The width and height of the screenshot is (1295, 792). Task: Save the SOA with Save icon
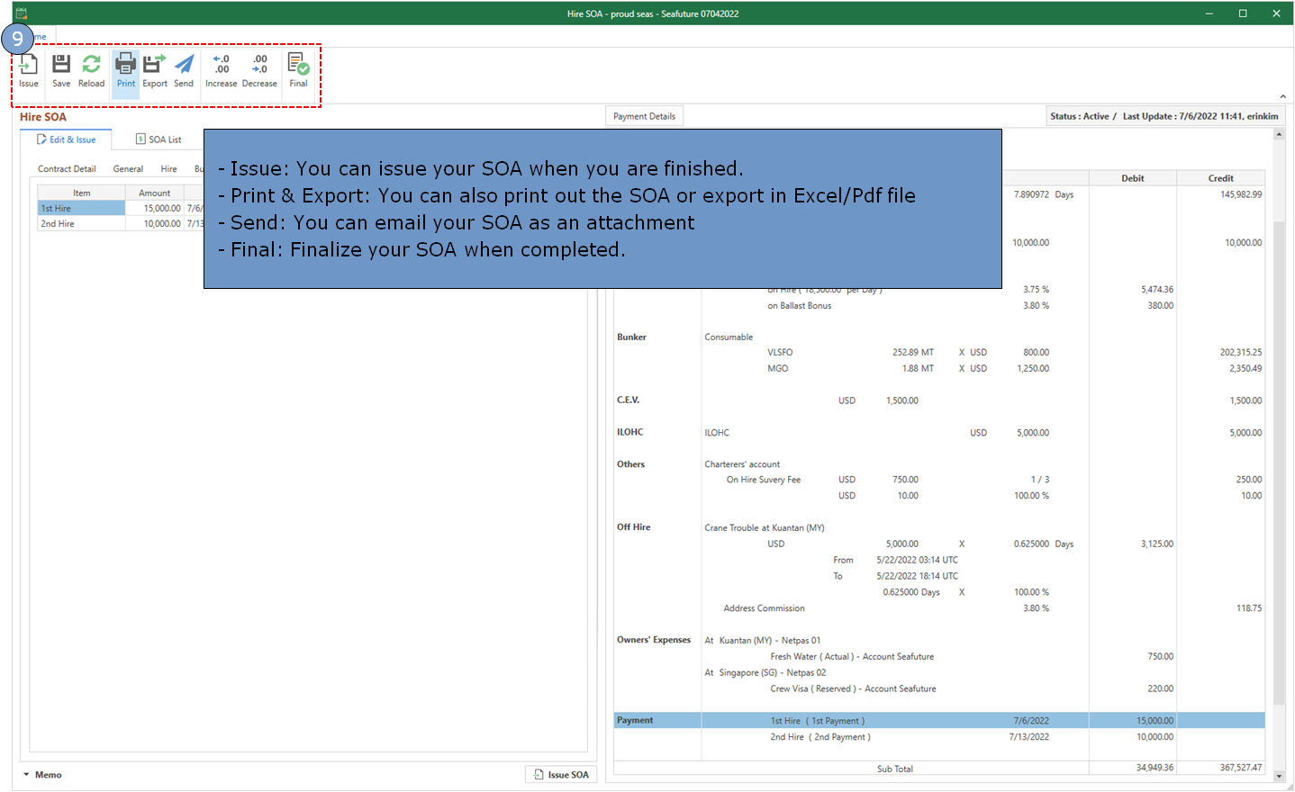point(61,70)
